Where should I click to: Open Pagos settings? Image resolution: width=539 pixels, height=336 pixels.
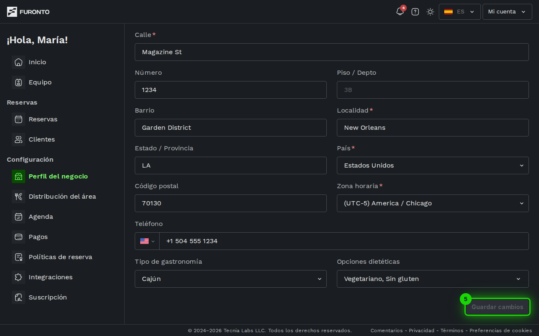click(x=38, y=237)
